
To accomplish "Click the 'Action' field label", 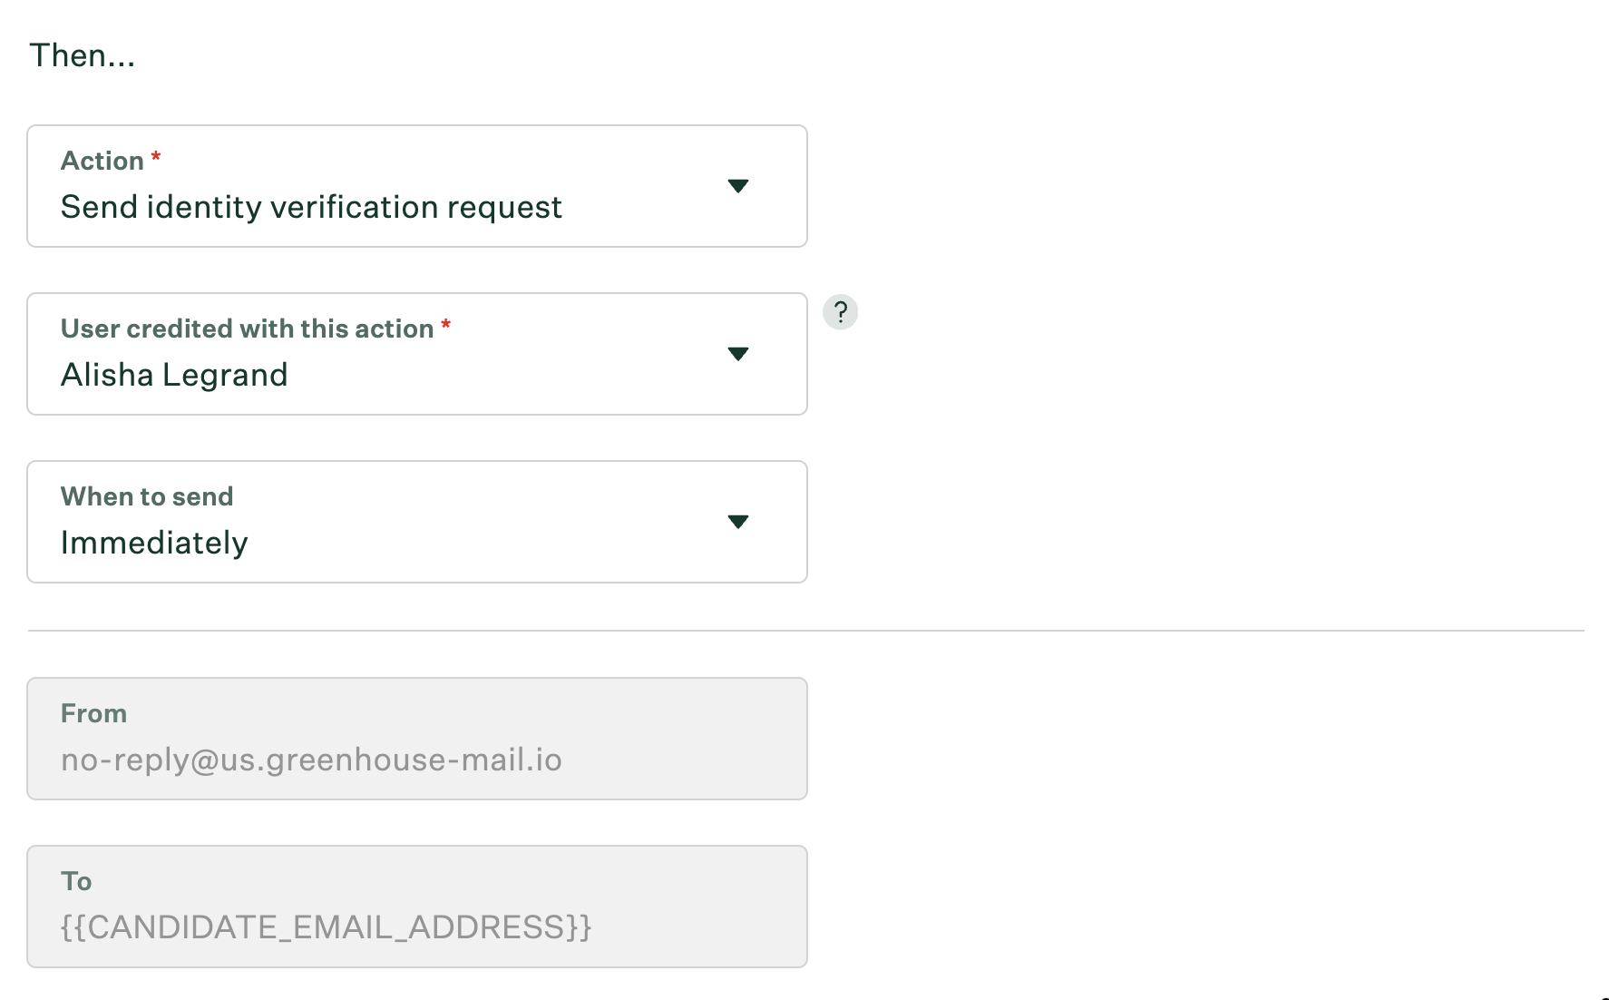I will coord(102,161).
